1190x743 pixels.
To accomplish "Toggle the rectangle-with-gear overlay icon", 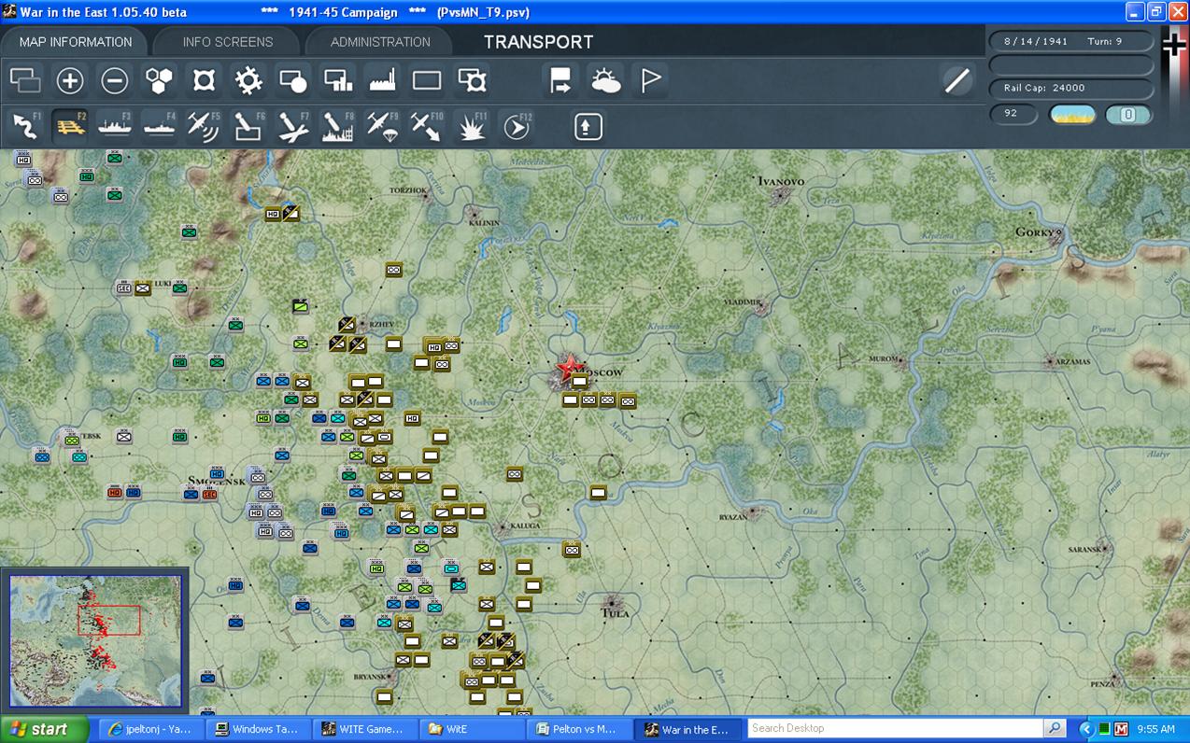I will coord(473,81).
